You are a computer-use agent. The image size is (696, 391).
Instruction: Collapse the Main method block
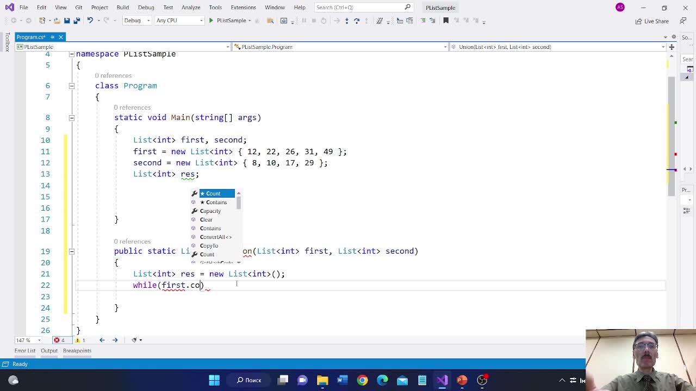click(71, 117)
